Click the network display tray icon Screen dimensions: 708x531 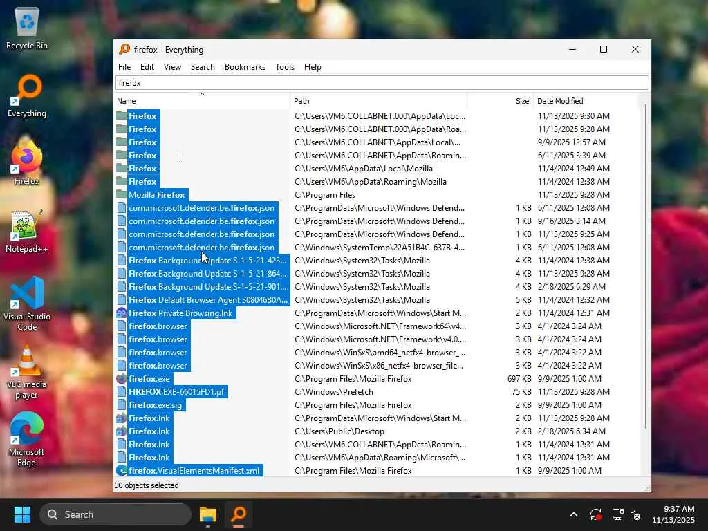[617, 514]
